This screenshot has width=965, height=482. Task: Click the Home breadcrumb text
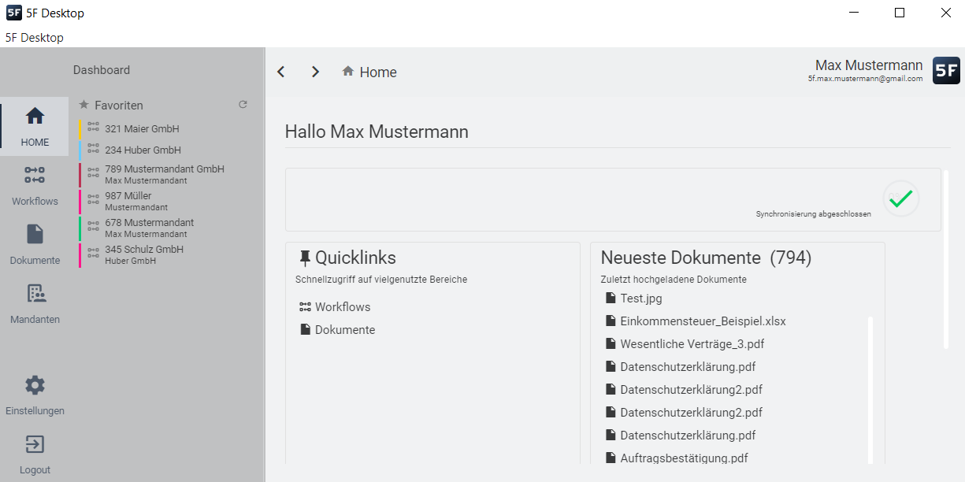(378, 72)
